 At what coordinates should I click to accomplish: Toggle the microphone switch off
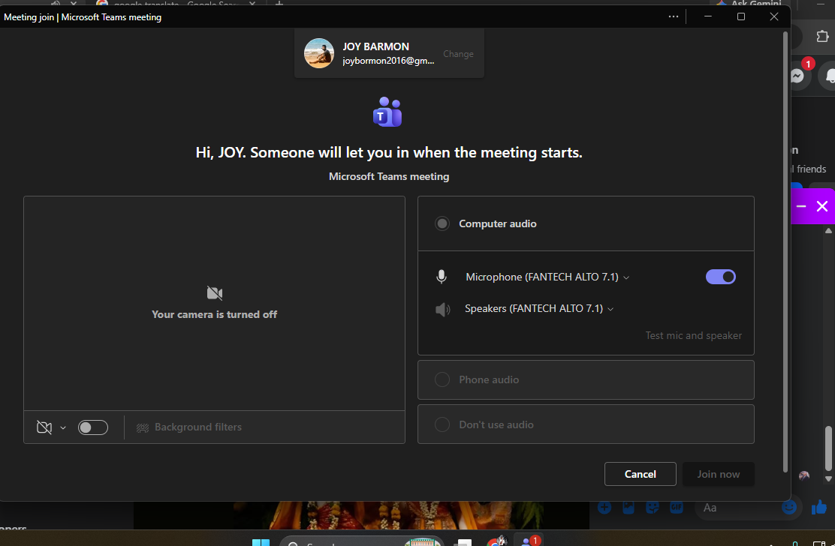[721, 277]
